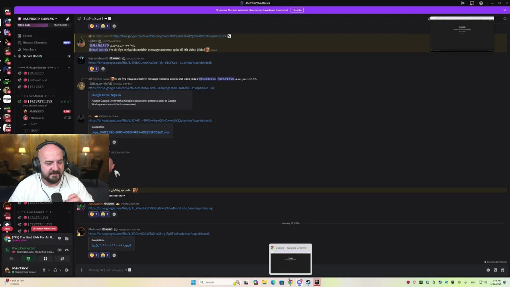Open the help icon in title bar
Image resolution: width=510 pixels, height=287 pixels.
pyautogui.click(x=481, y=3)
